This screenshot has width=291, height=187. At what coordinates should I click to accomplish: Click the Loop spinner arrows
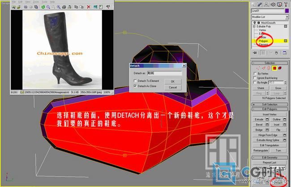285,93
